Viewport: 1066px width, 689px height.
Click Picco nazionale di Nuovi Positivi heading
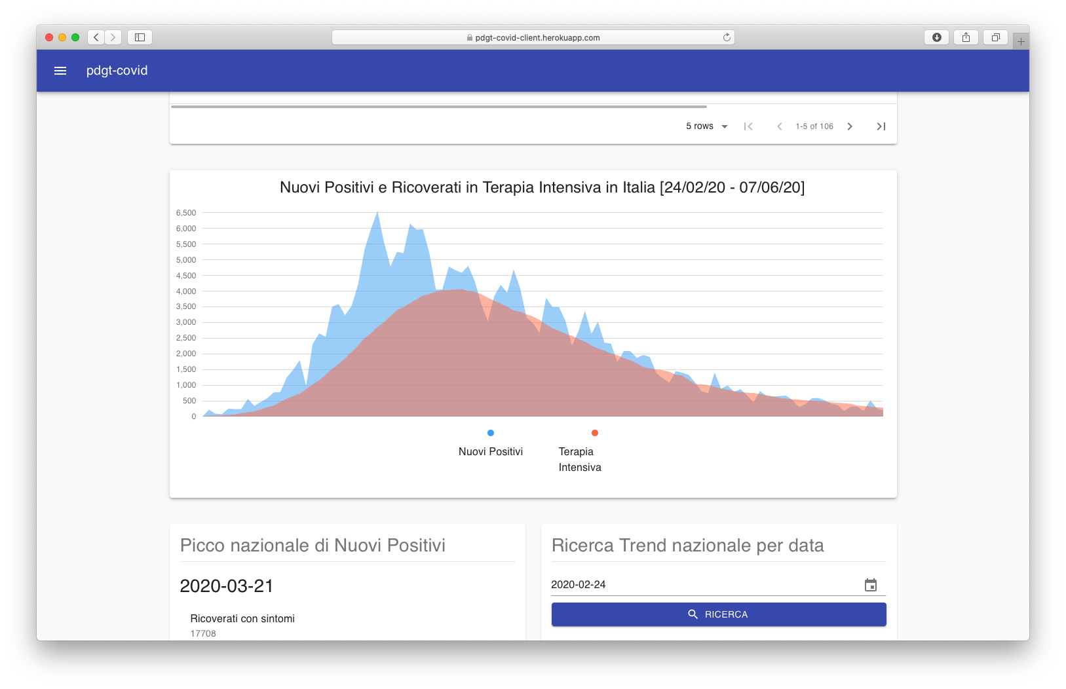click(313, 546)
